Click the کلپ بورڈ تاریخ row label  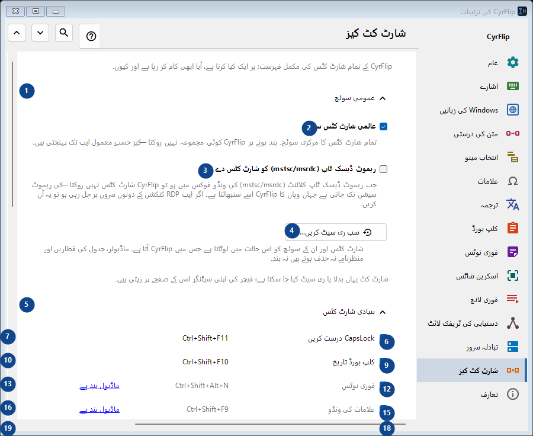pyautogui.click(x=354, y=362)
